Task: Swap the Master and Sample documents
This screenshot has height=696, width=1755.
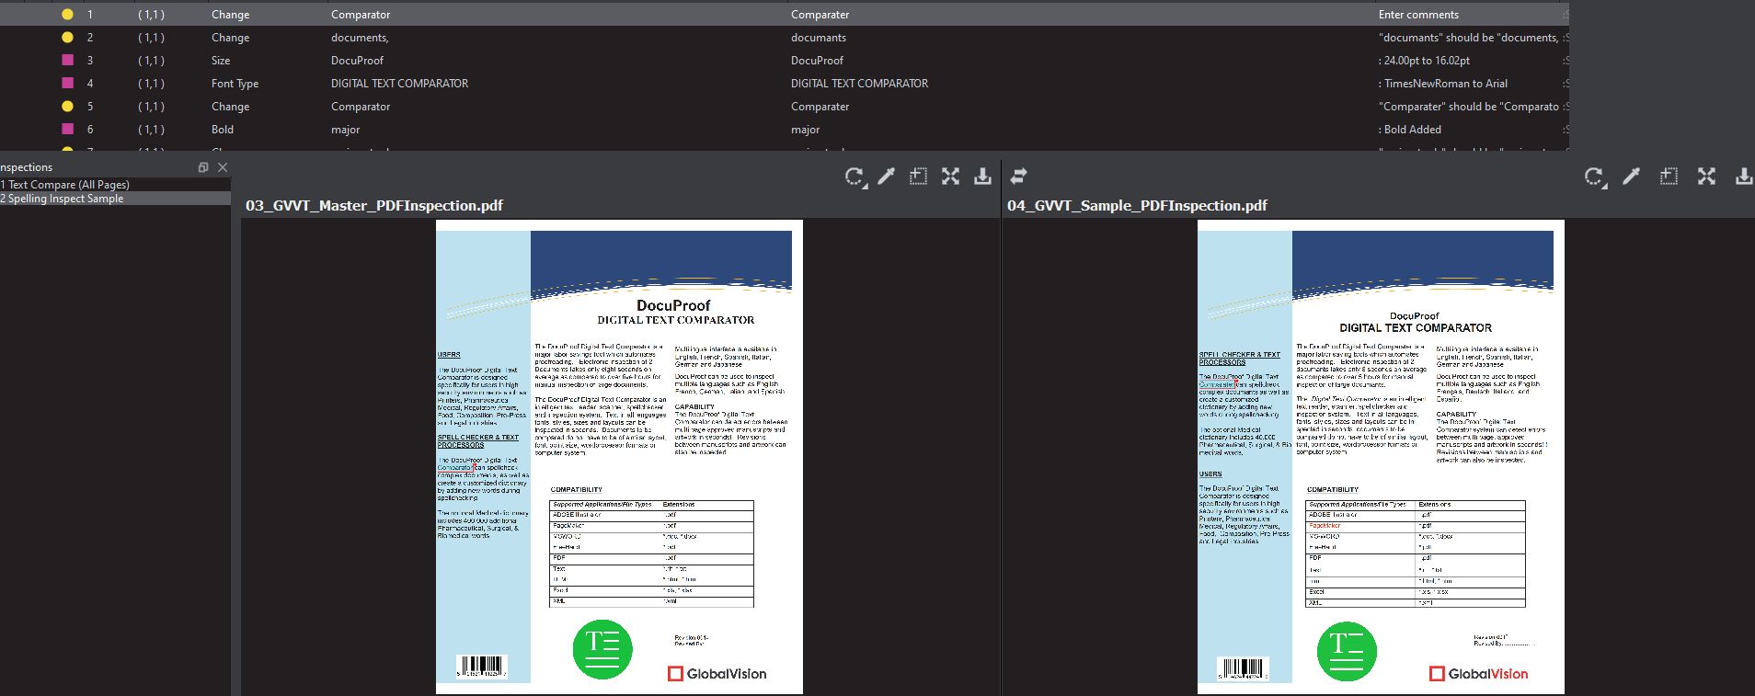Action: 1018,176
